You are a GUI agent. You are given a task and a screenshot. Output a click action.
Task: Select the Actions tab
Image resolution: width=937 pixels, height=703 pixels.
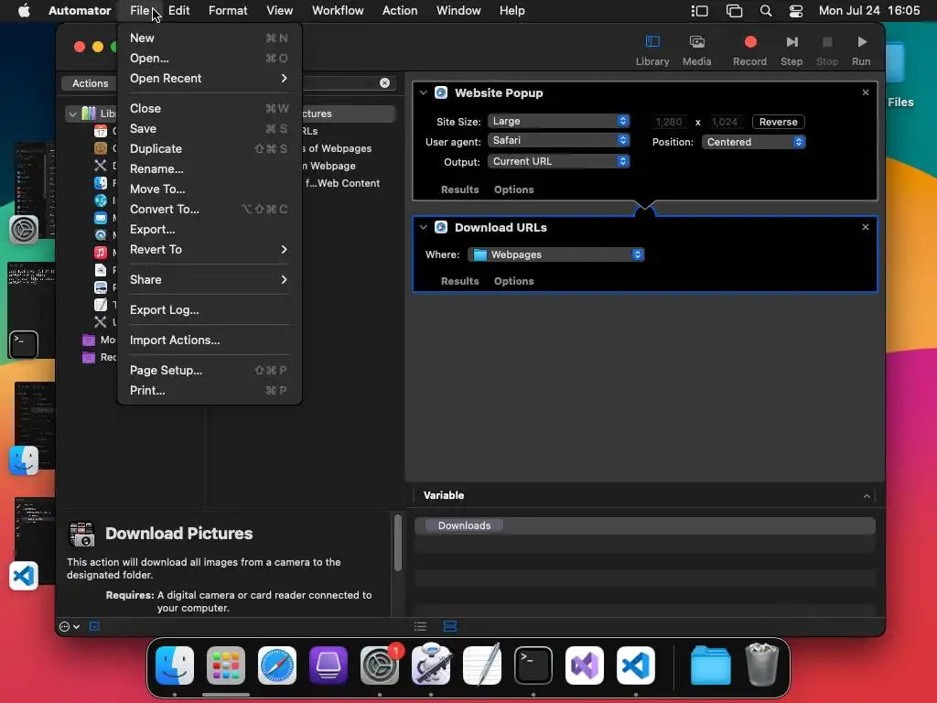click(91, 83)
